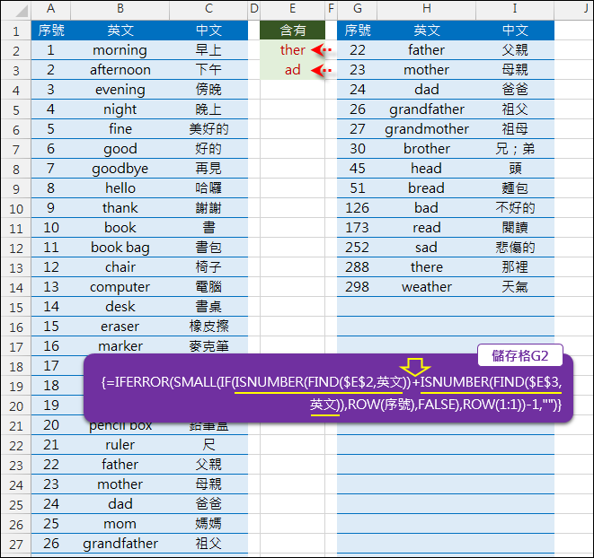This screenshot has width=594, height=558.
Task: Click cell with '橡皮擦'
Action: [208, 327]
